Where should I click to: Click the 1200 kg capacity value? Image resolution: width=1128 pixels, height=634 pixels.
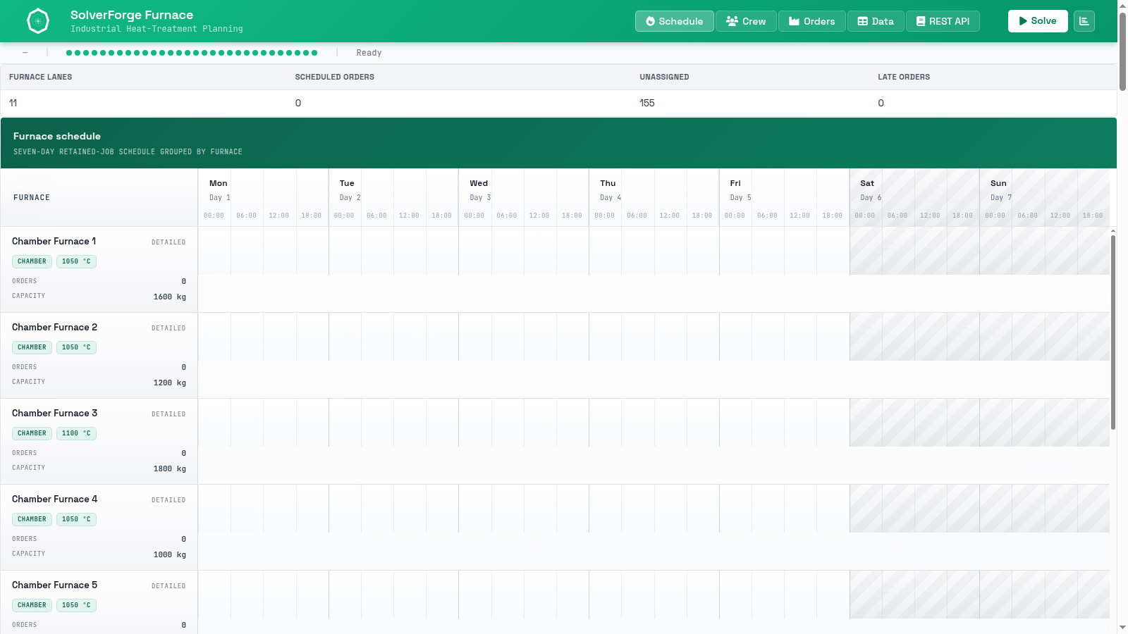(170, 383)
